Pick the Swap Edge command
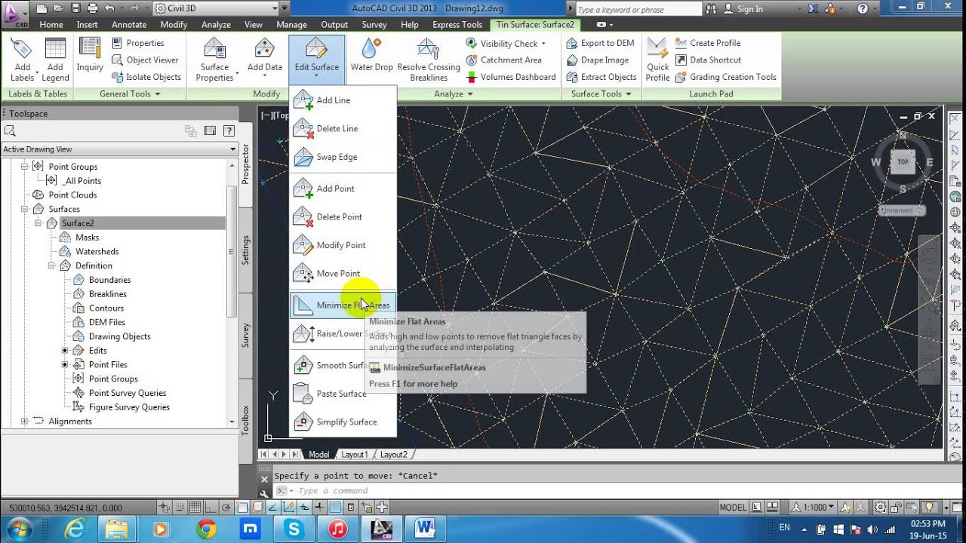The width and height of the screenshot is (966, 543). (x=343, y=157)
